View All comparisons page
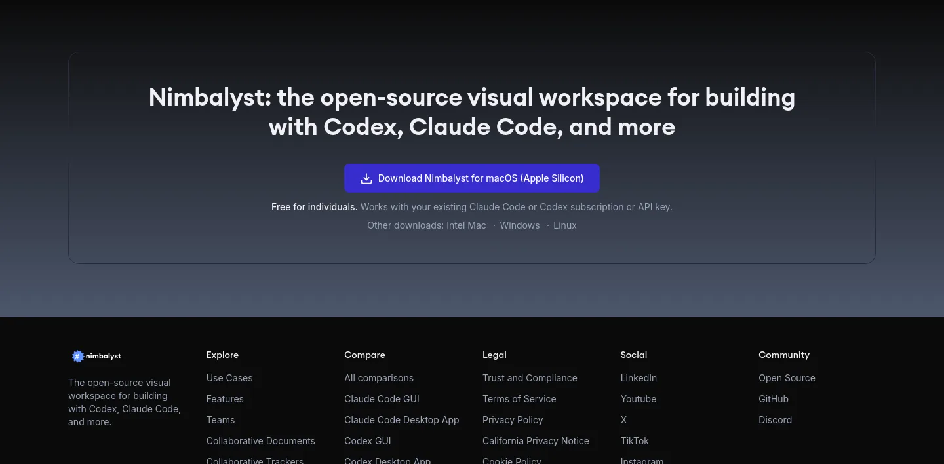This screenshot has width=944, height=464. (x=379, y=378)
